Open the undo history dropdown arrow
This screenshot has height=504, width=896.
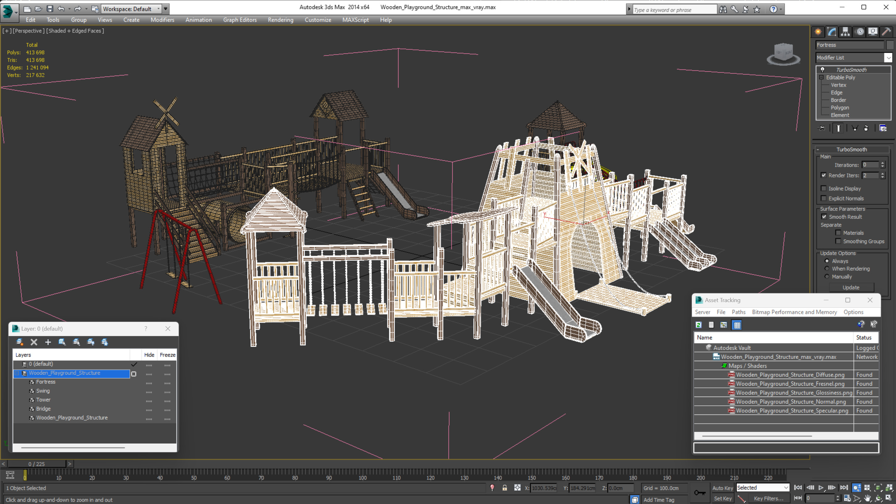tap(69, 9)
